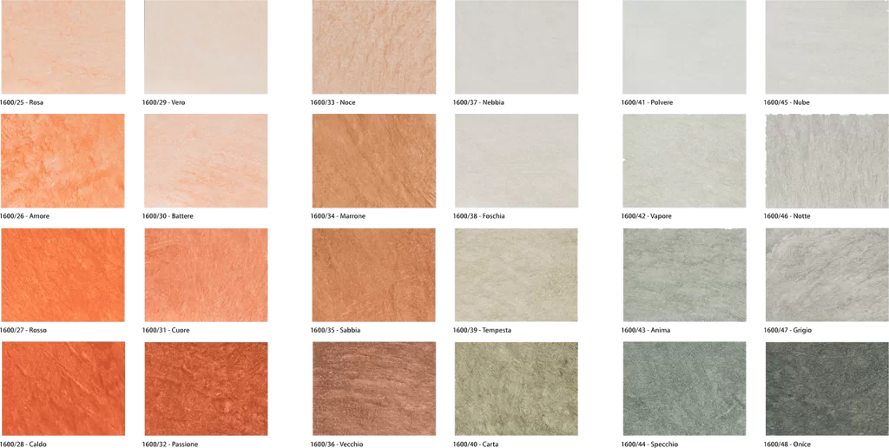889x448 pixels.
Task: Click the '1600/40 - Carta' label
Action: 476,445
